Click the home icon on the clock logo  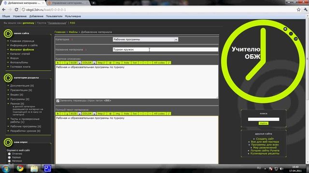click(x=285, y=29)
